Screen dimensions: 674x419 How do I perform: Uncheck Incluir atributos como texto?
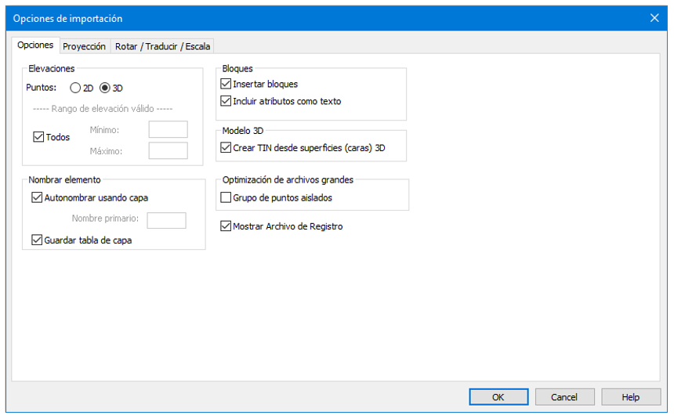click(x=226, y=101)
